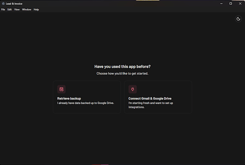Image resolution: width=245 pixels, height=165 pixels.
Task: Minimize the Lead & Invoice window
Action: 222,4
